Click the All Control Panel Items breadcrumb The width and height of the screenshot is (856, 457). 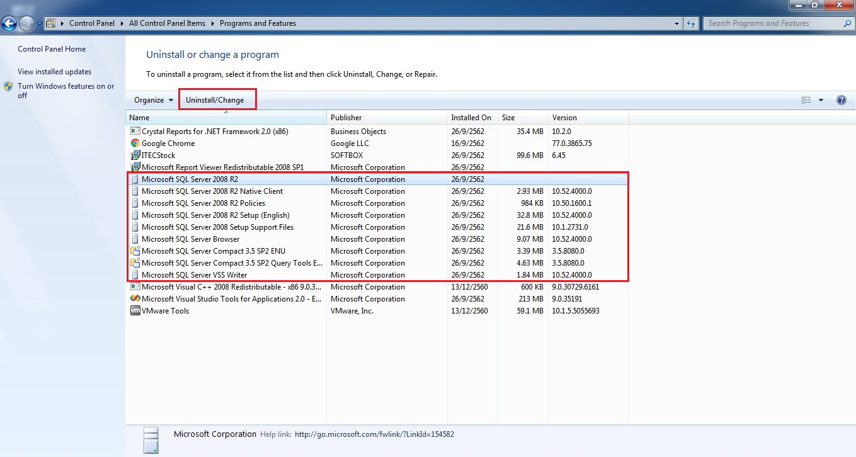[x=167, y=23]
